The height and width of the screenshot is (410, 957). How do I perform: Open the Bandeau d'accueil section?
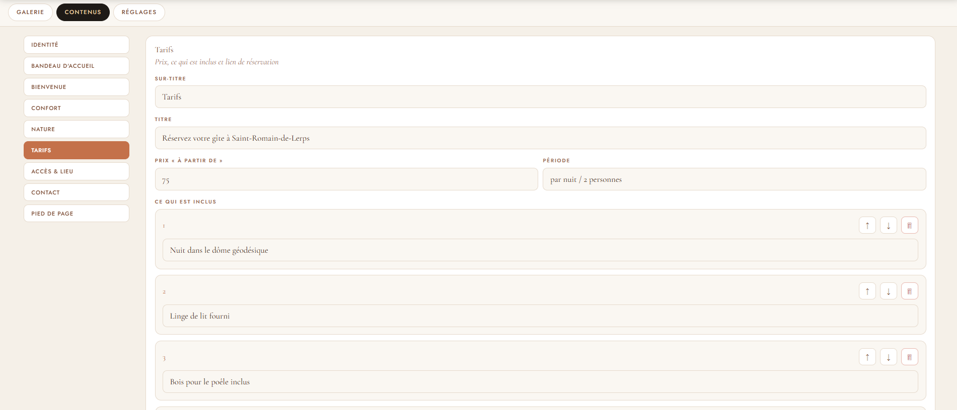coord(77,66)
